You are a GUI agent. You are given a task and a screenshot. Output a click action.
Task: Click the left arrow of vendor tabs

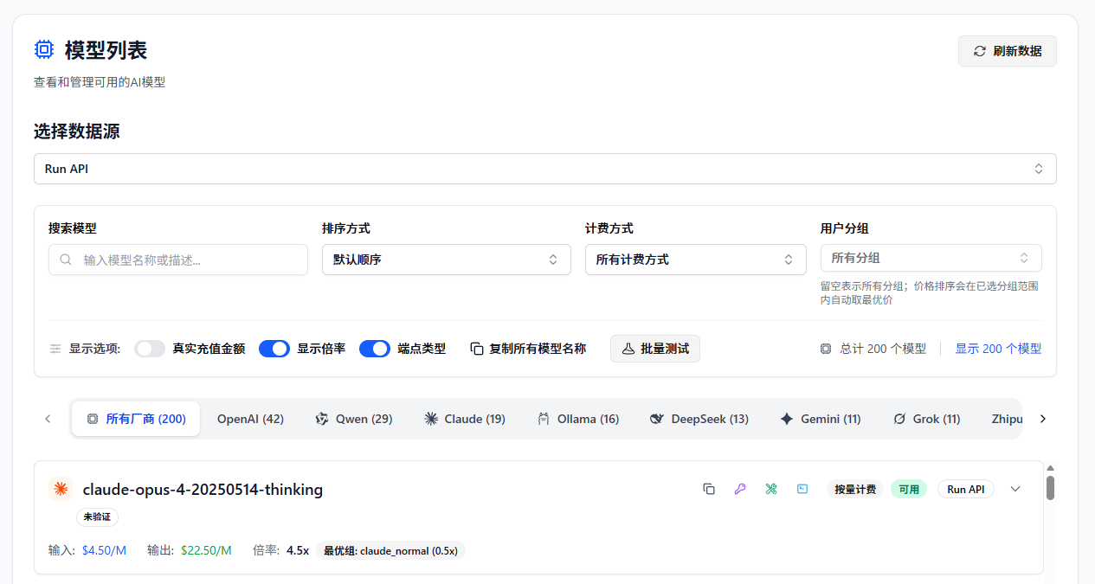point(48,419)
